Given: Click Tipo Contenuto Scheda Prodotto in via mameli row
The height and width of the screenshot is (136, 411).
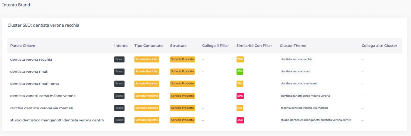Looking at the screenshot, I should (147, 108).
